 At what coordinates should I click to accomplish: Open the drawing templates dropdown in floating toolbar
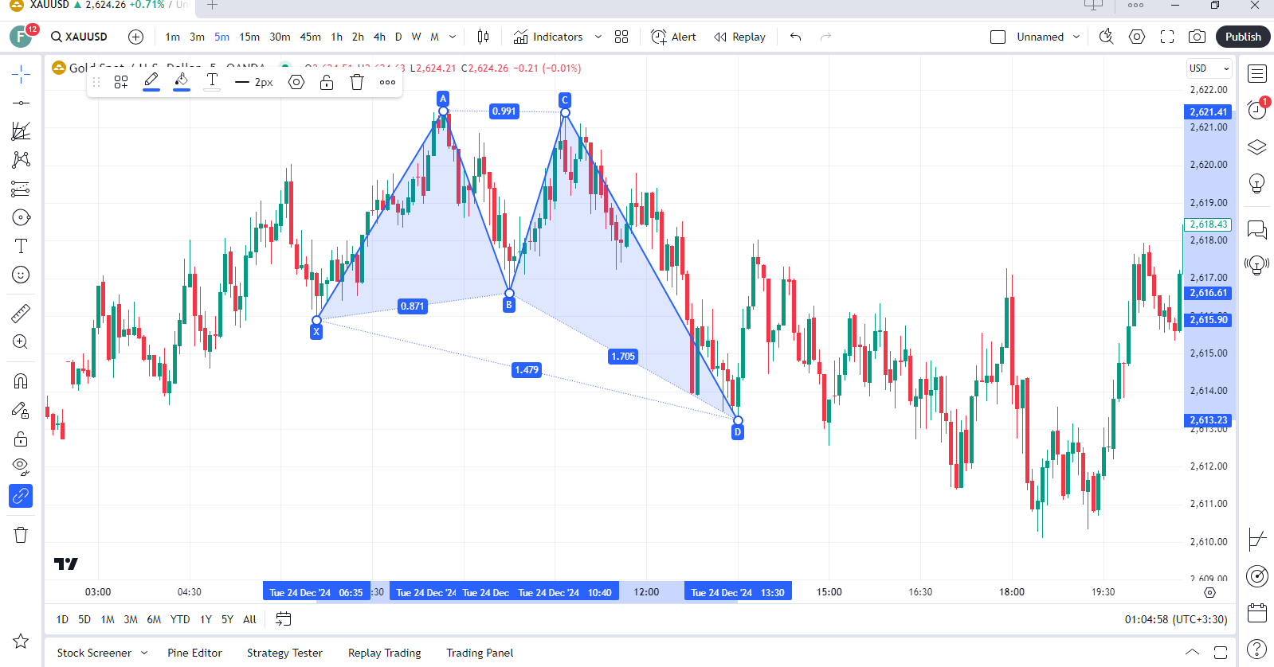point(121,82)
